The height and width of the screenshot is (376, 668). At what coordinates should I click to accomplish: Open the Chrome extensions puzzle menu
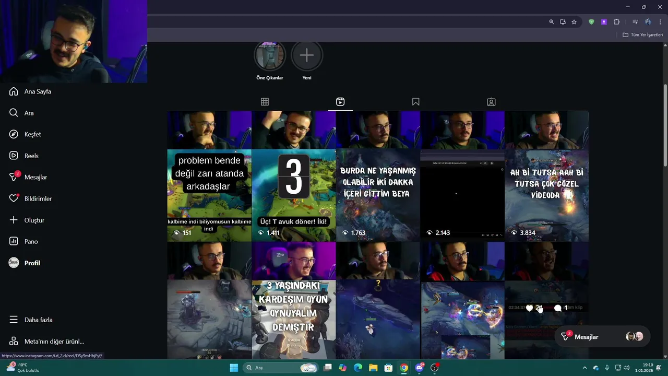point(616,22)
